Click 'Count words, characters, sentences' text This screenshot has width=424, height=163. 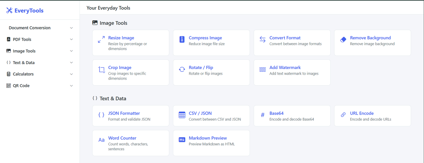coord(128,147)
